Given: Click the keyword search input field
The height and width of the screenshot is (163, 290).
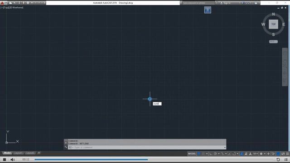Looking at the screenshot, I should [198, 3].
